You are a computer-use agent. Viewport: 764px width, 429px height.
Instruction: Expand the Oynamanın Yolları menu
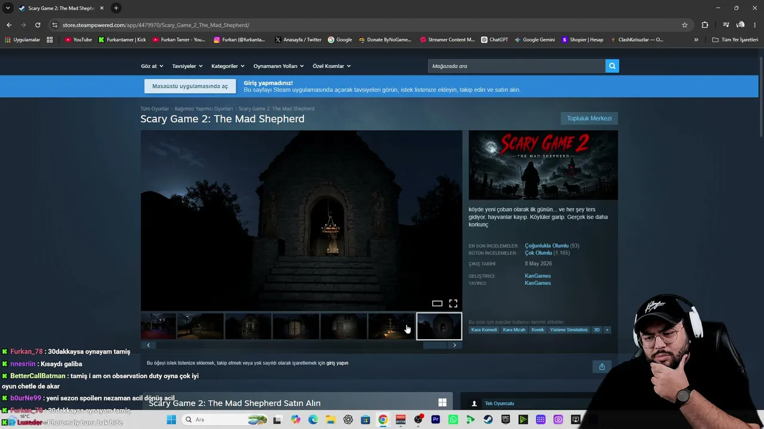(279, 66)
